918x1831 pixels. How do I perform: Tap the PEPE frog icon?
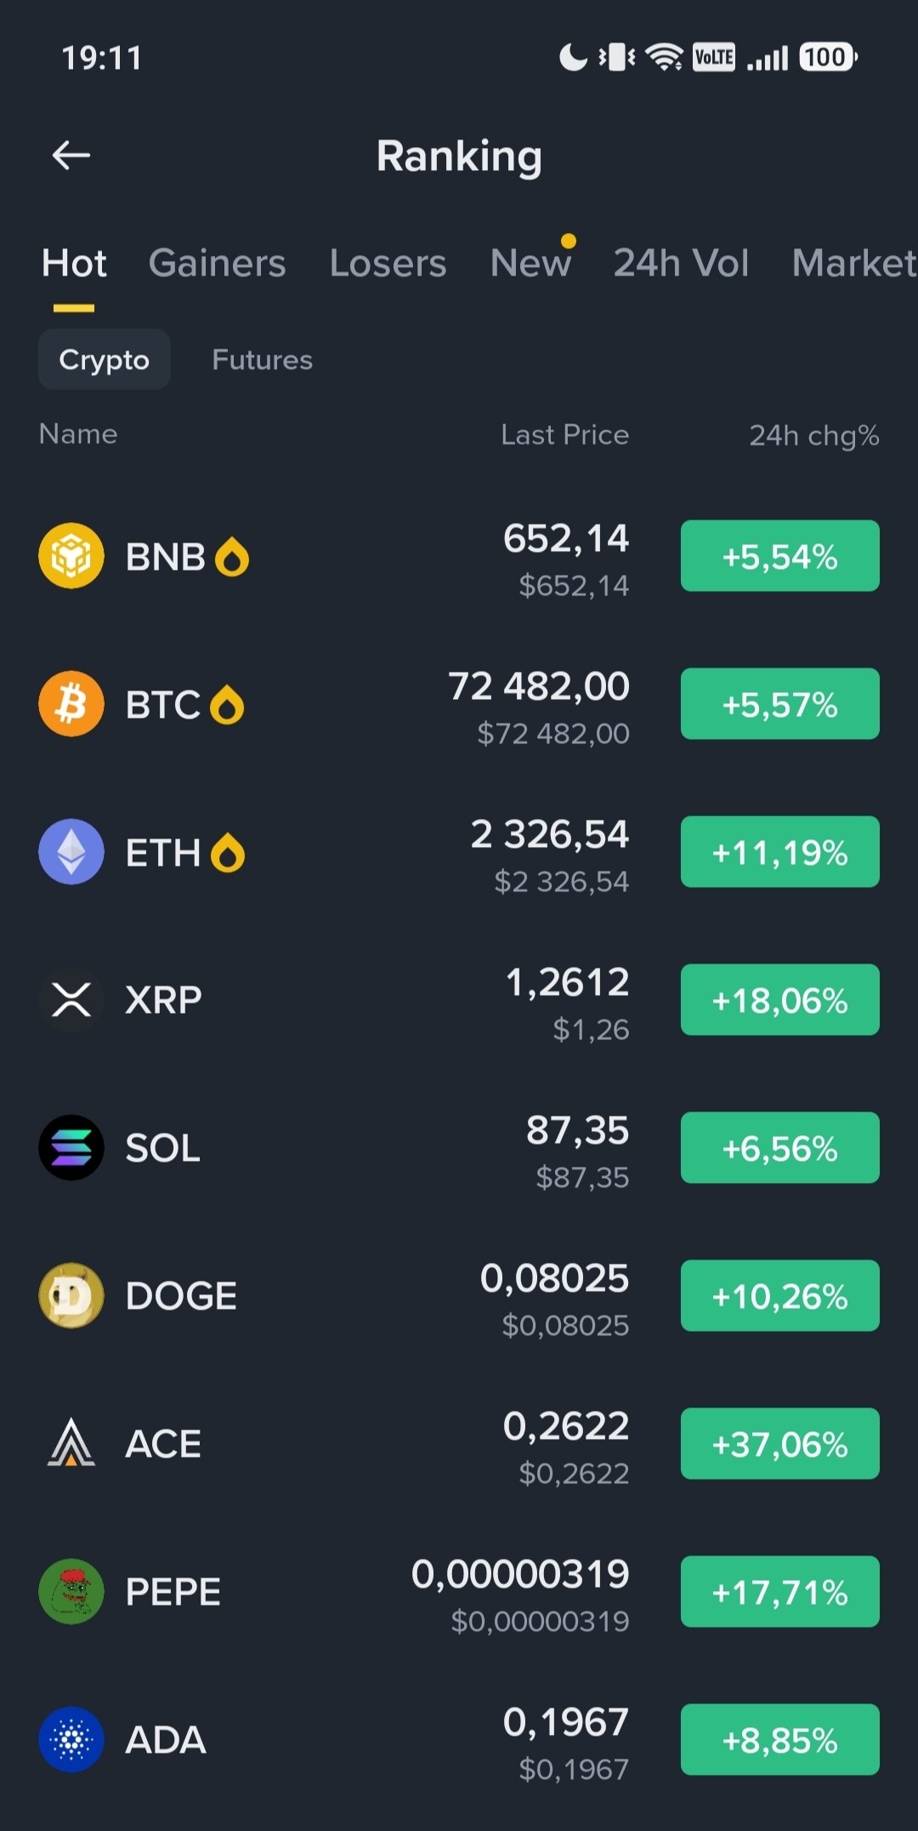tap(71, 1592)
